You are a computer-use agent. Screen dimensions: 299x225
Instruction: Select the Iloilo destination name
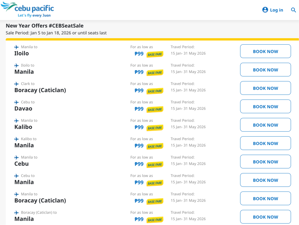pyautogui.click(x=22, y=53)
